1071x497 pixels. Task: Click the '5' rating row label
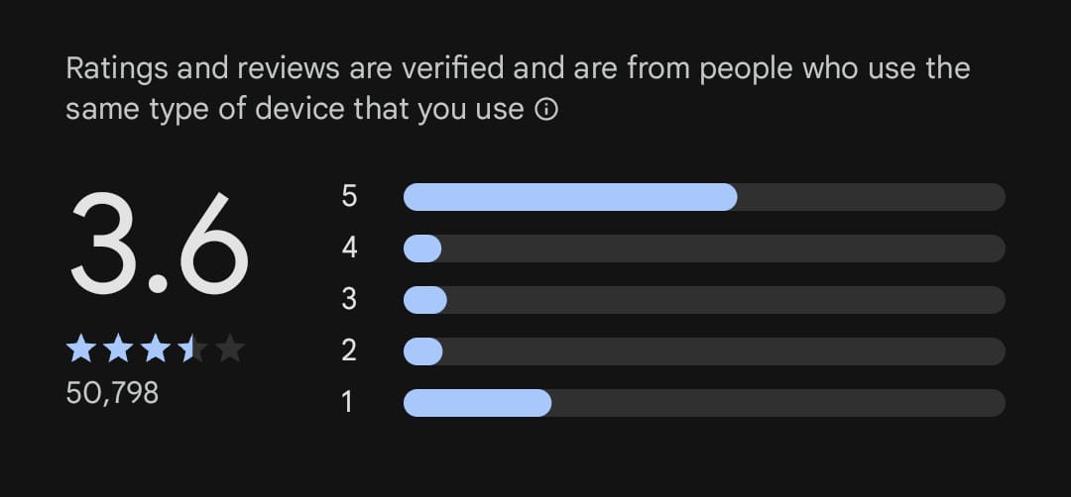[349, 196]
